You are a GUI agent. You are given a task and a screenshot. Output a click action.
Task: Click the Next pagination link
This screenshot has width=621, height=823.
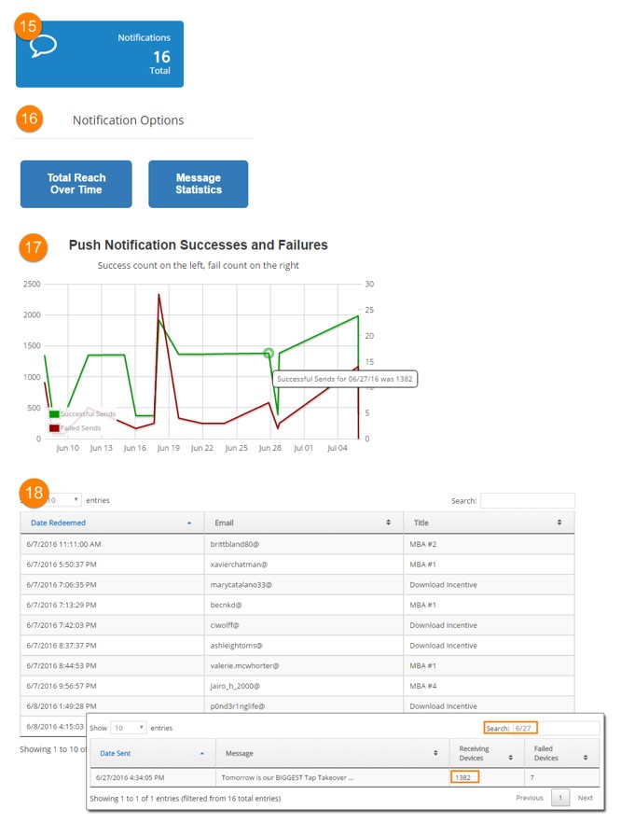click(x=586, y=798)
